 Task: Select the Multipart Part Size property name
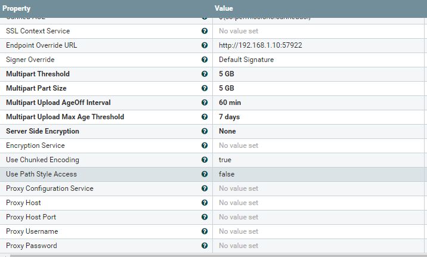point(36,88)
